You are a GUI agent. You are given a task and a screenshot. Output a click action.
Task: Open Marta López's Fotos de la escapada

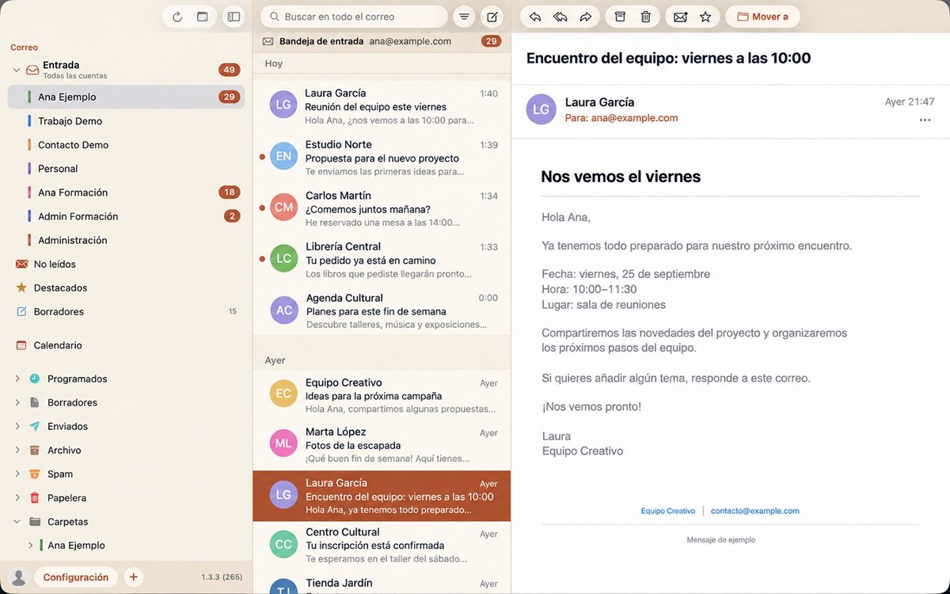382,445
